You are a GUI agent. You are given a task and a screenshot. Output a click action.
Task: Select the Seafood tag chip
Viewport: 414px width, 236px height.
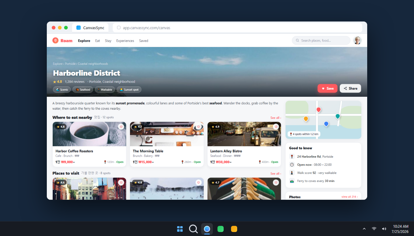pos(83,89)
